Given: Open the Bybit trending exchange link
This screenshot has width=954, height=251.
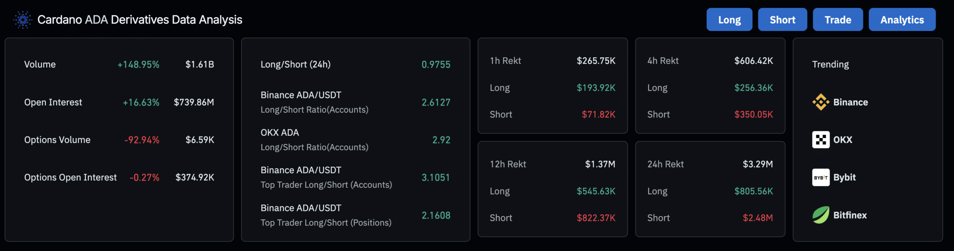Looking at the screenshot, I should [x=844, y=177].
